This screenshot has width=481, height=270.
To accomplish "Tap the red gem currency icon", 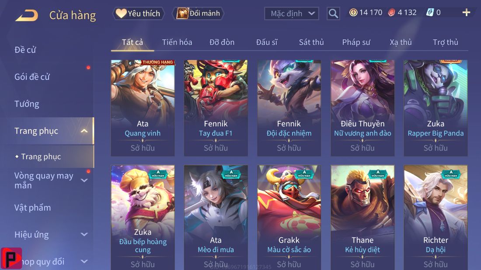I will tap(392, 13).
